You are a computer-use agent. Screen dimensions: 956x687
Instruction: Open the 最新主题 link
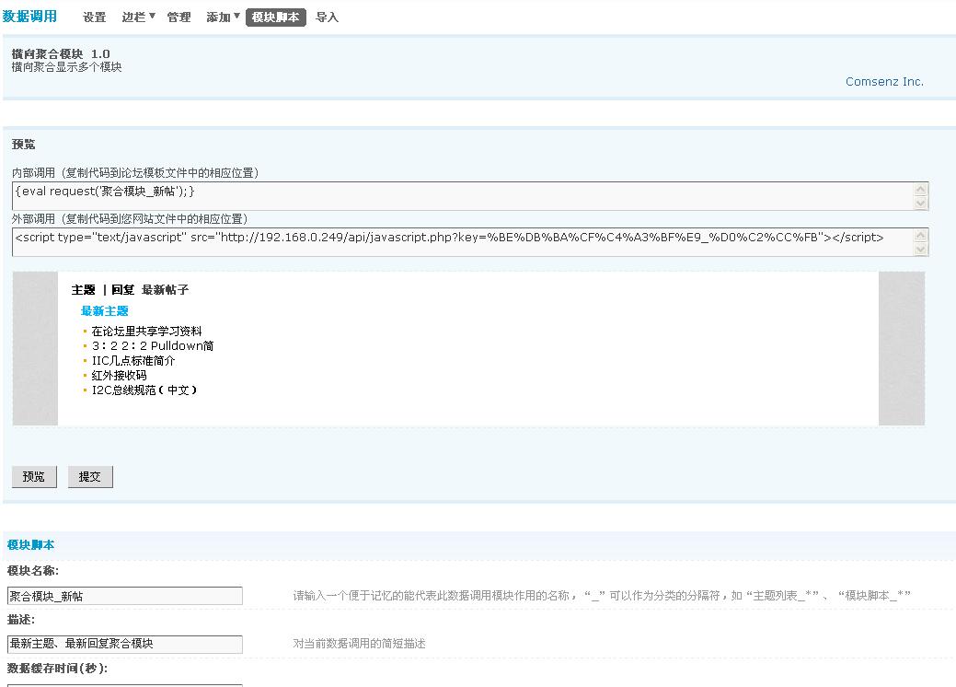click(x=104, y=311)
